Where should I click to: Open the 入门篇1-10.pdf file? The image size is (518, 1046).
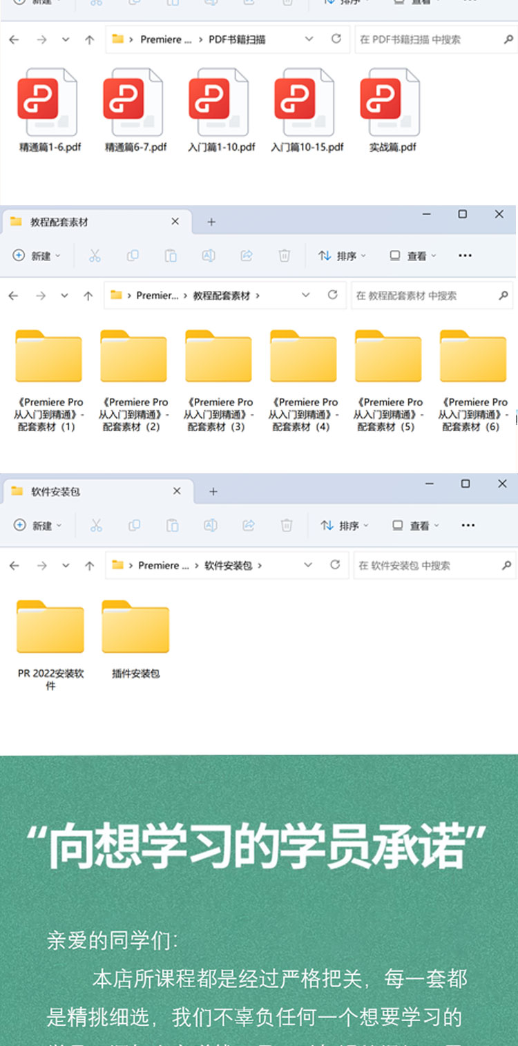[x=221, y=111]
